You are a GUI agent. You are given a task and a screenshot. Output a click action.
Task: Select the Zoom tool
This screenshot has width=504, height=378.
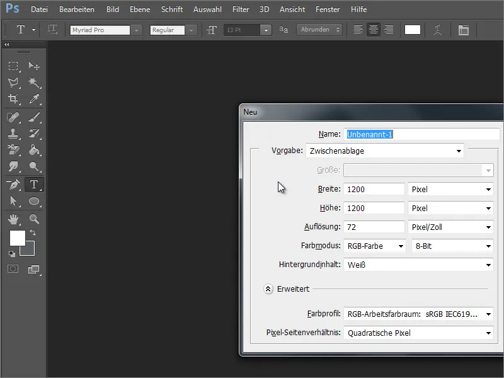tap(34, 219)
